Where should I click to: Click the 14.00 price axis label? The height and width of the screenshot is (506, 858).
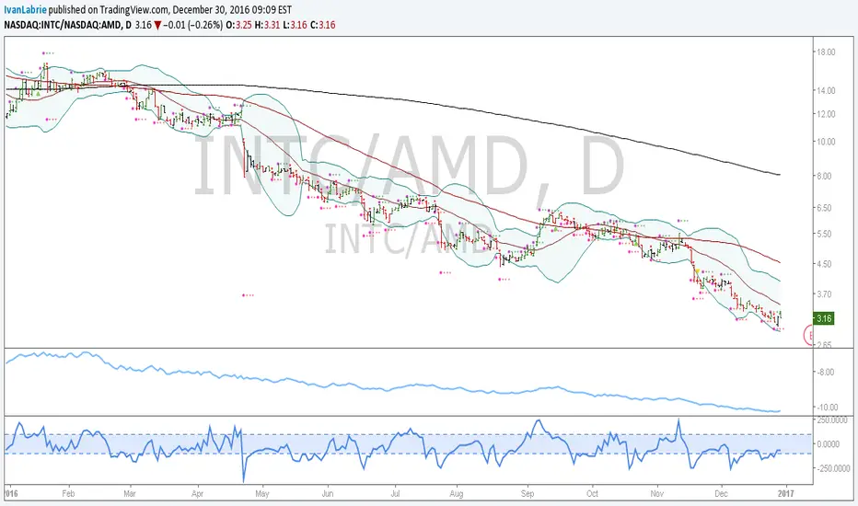[x=827, y=90]
